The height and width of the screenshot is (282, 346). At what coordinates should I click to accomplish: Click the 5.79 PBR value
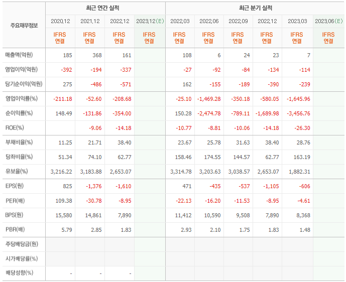67,230
